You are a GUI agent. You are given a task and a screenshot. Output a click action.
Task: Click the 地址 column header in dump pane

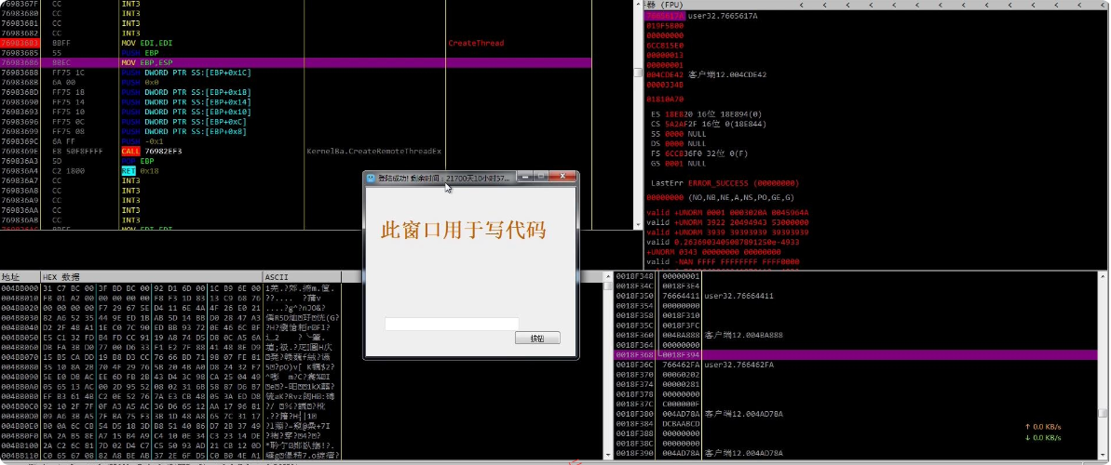[20, 277]
